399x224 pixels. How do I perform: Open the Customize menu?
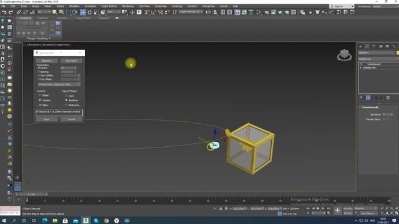click(x=161, y=6)
